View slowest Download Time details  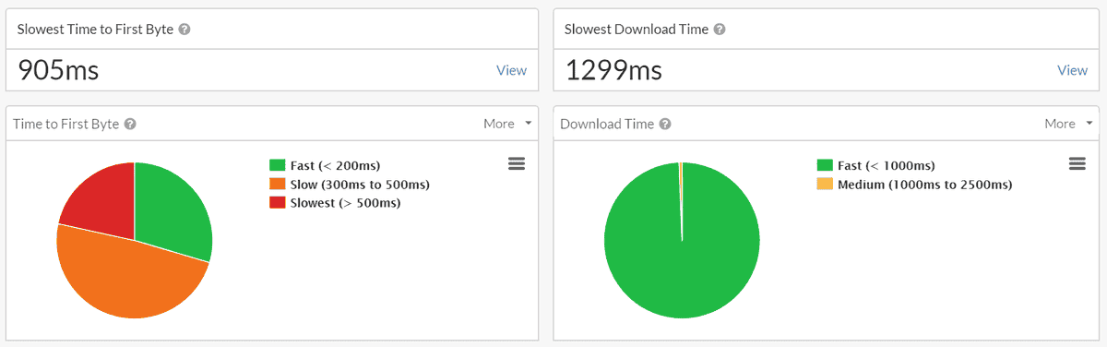coord(1073,70)
